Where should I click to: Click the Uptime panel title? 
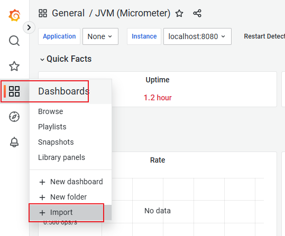(158, 80)
